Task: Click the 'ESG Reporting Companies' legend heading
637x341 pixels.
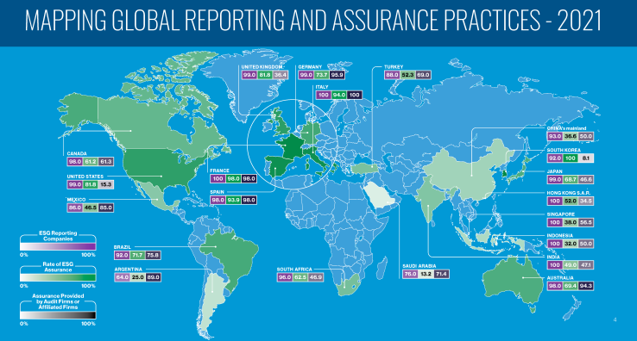Action: pyautogui.click(x=58, y=236)
